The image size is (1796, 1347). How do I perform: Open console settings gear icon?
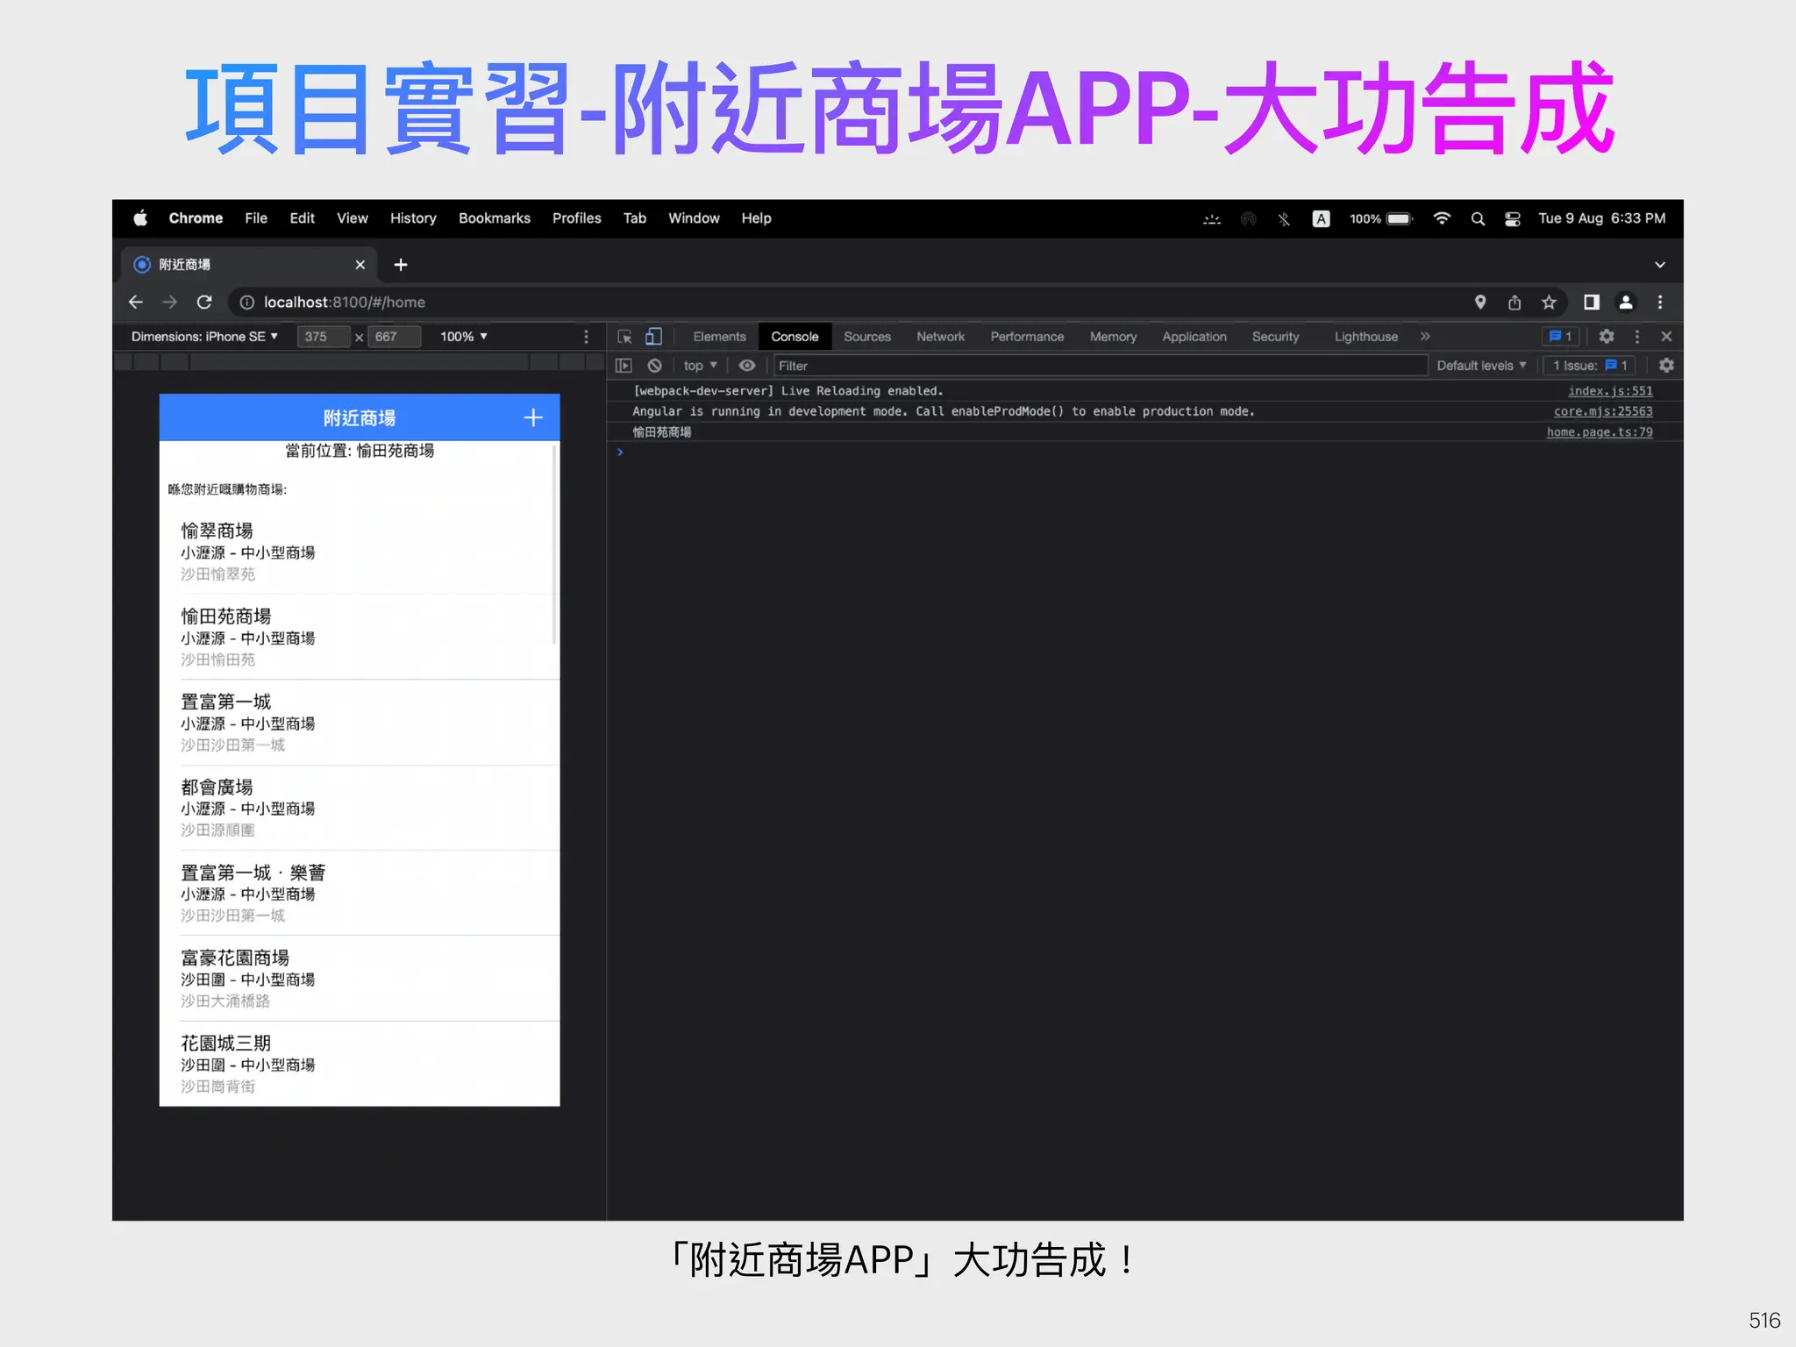[1666, 366]
